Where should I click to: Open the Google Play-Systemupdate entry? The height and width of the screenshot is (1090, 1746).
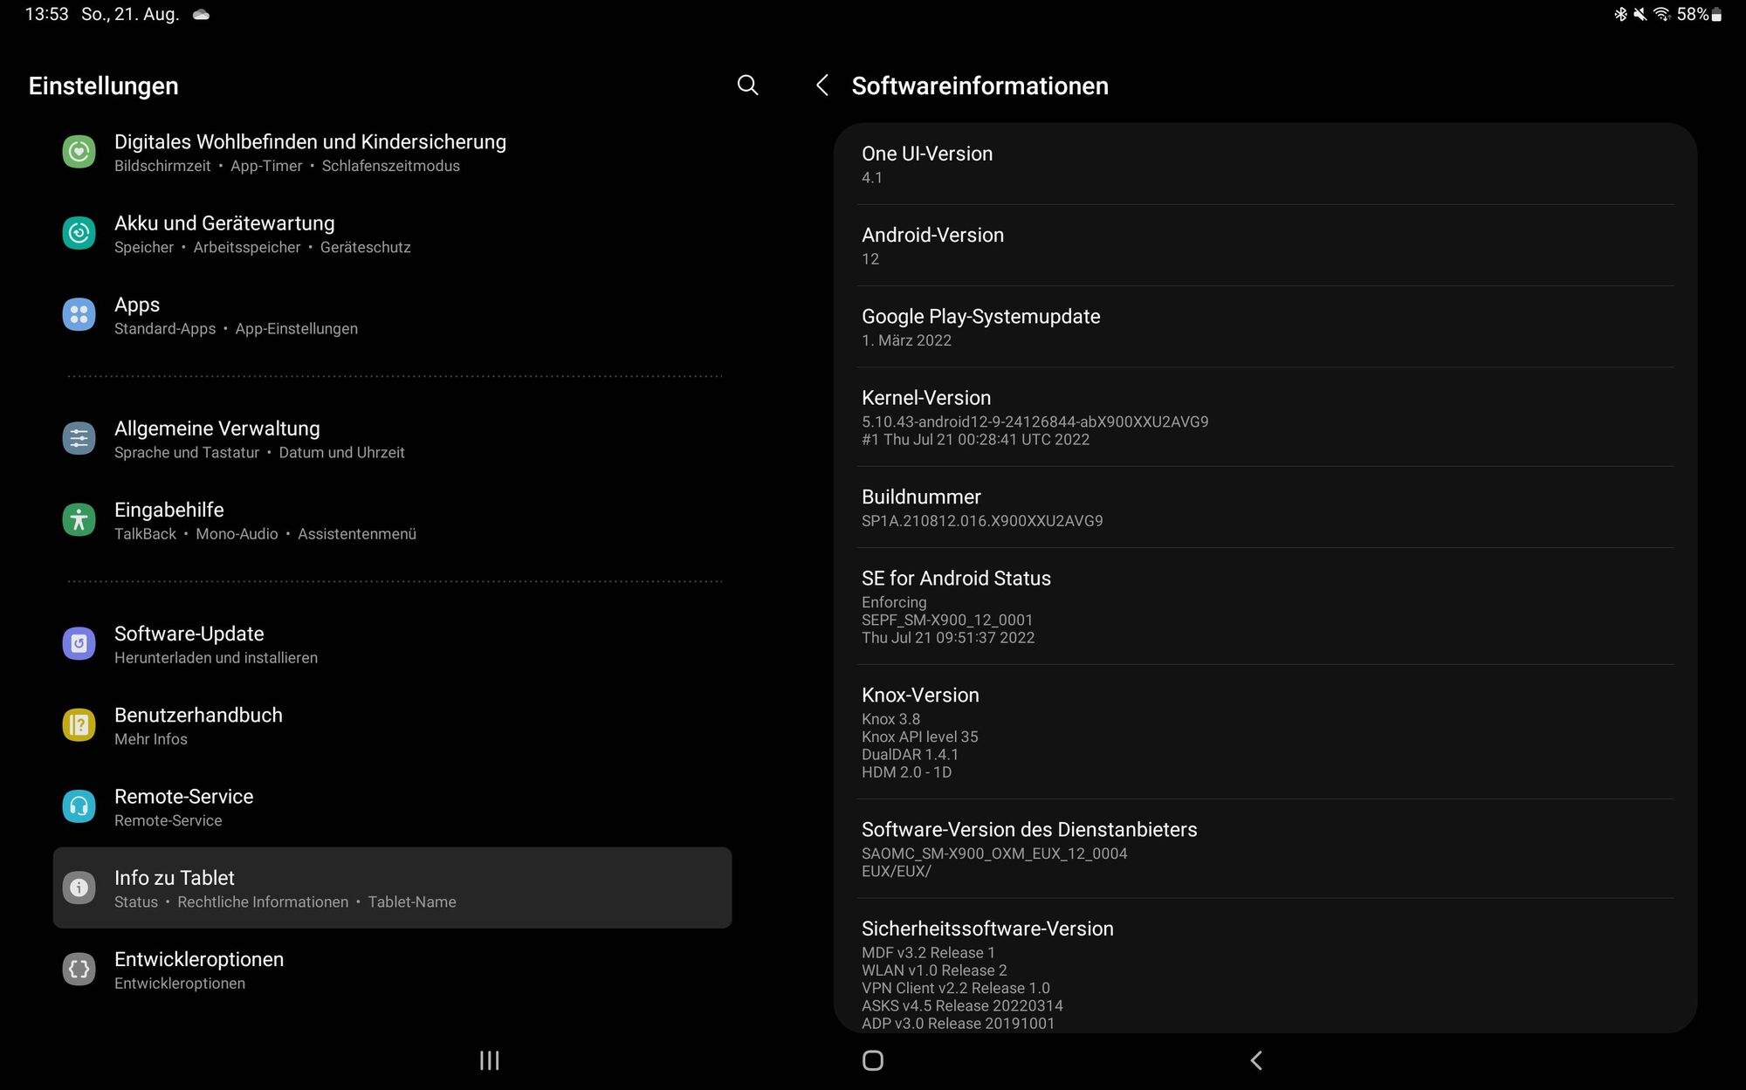pos(1264,326)
